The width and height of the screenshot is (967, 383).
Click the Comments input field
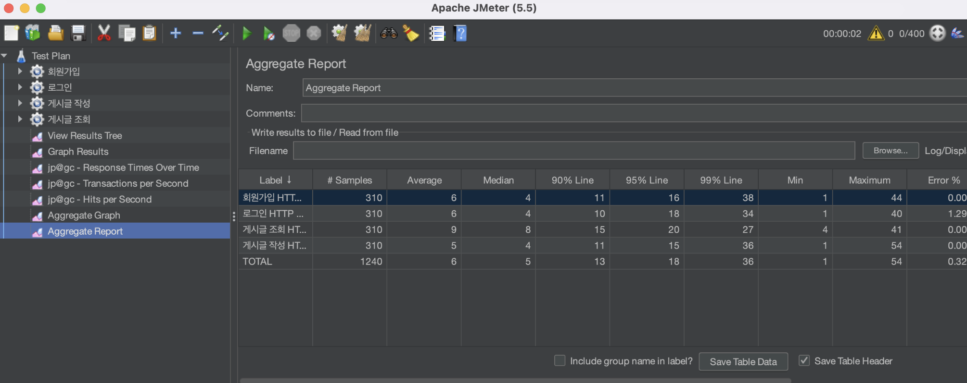click(x=634, y=113)
